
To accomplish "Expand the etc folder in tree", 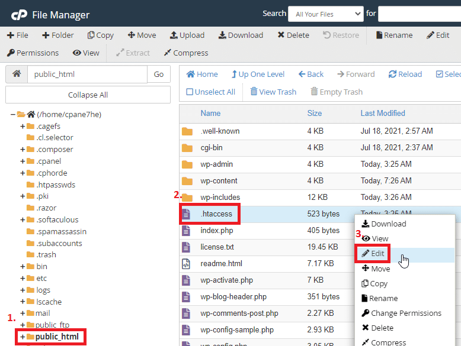I will click(23, 278).
